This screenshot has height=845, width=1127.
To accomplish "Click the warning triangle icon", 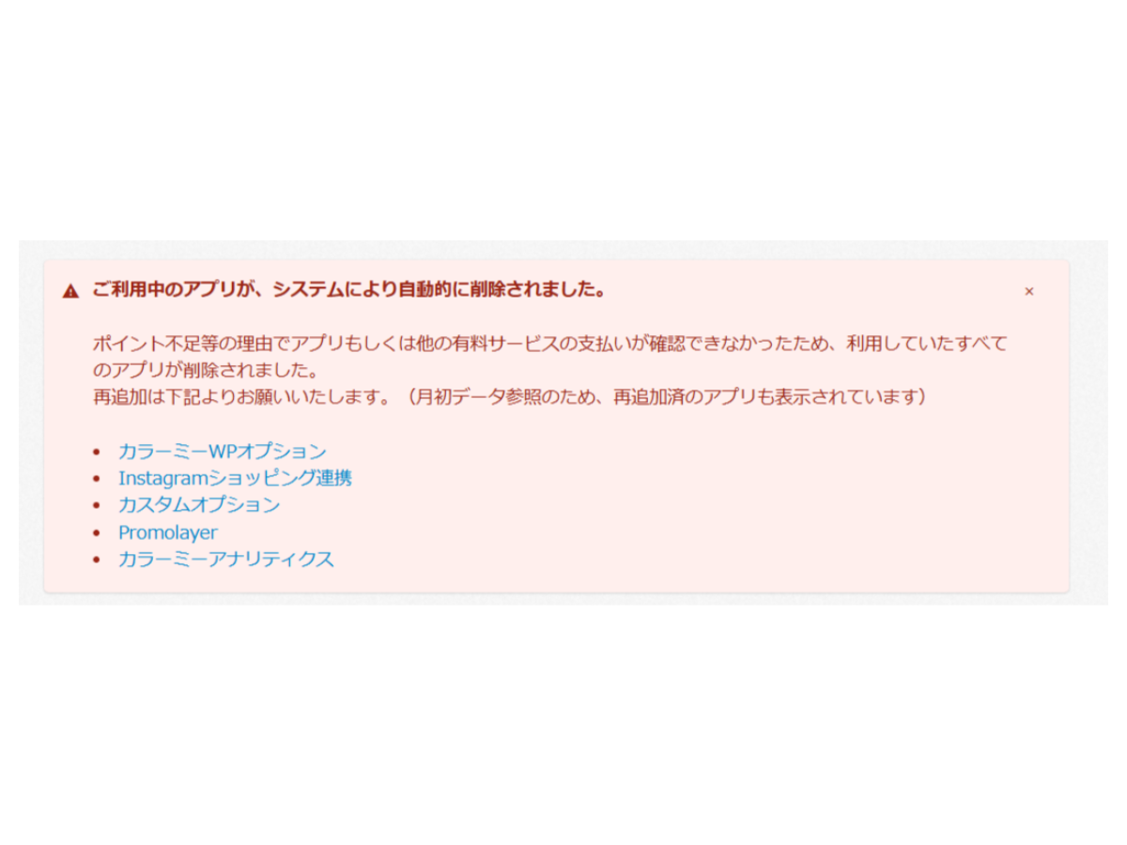I will click(x=70, y=291).
